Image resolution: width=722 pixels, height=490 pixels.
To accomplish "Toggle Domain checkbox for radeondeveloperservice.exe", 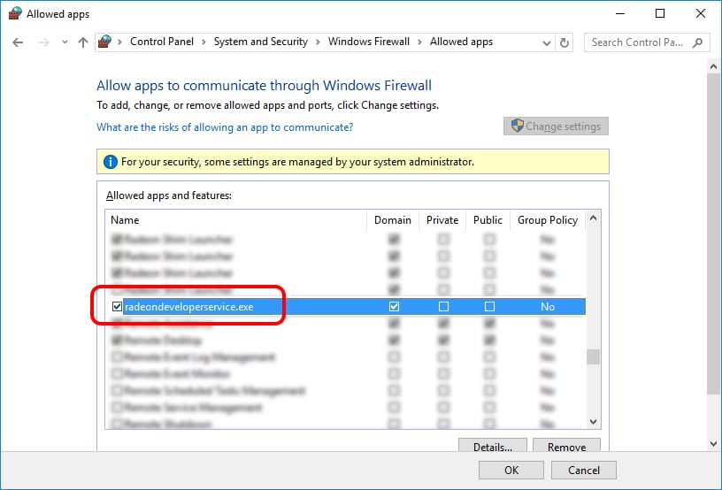I will click(x=394, y=307).
